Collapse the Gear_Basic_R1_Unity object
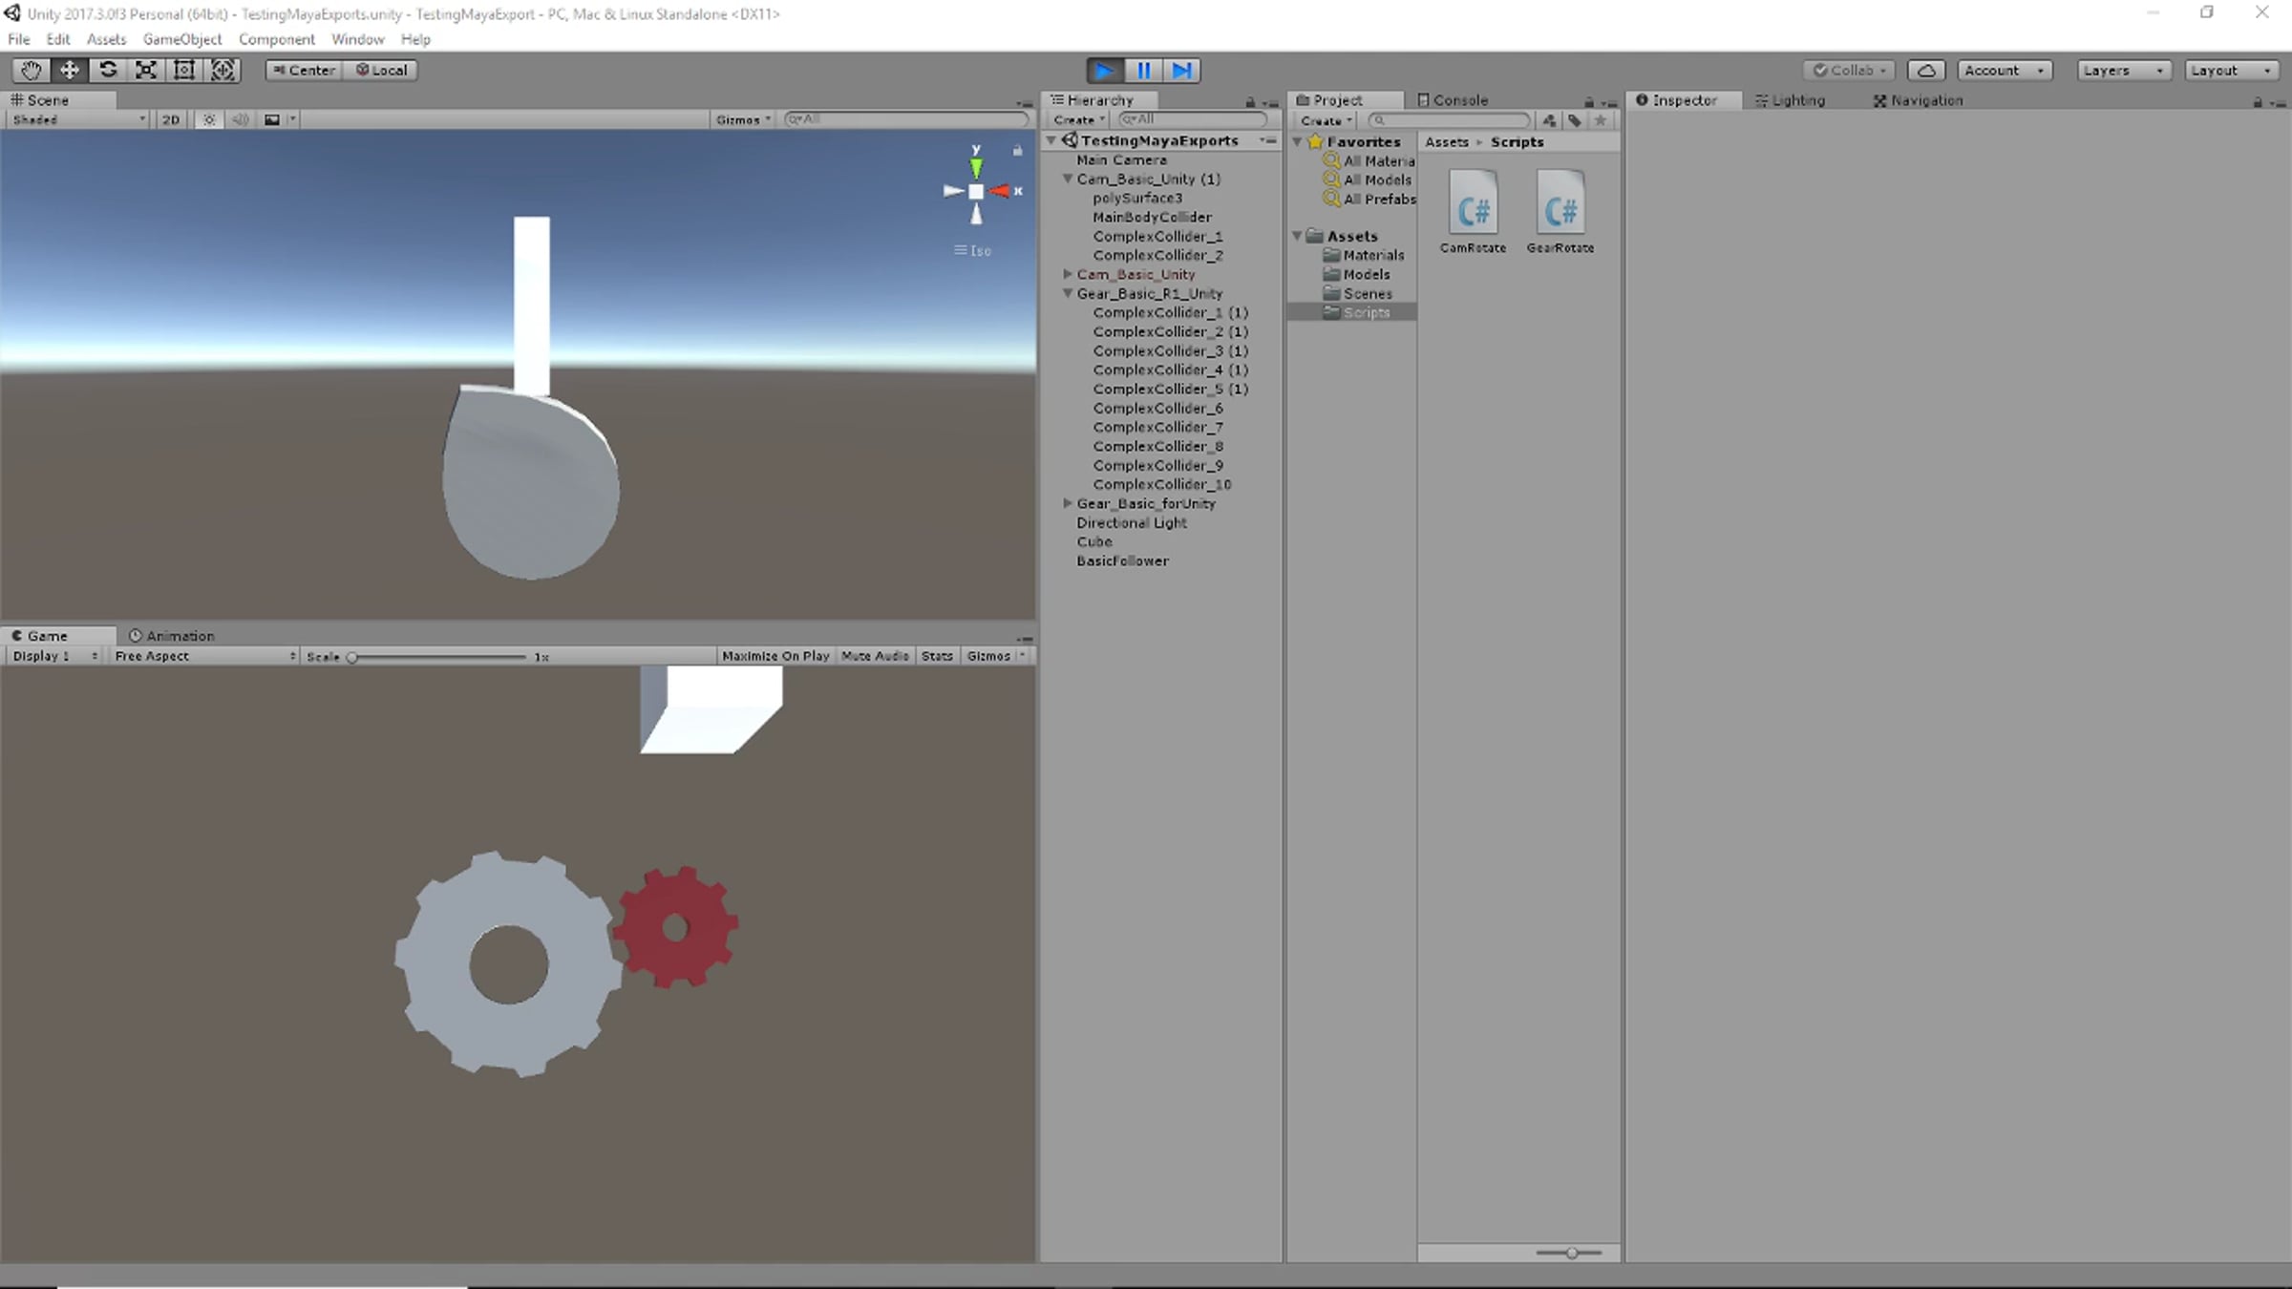Viewport: 2292px width, 1289px height. click(1068, 293)
